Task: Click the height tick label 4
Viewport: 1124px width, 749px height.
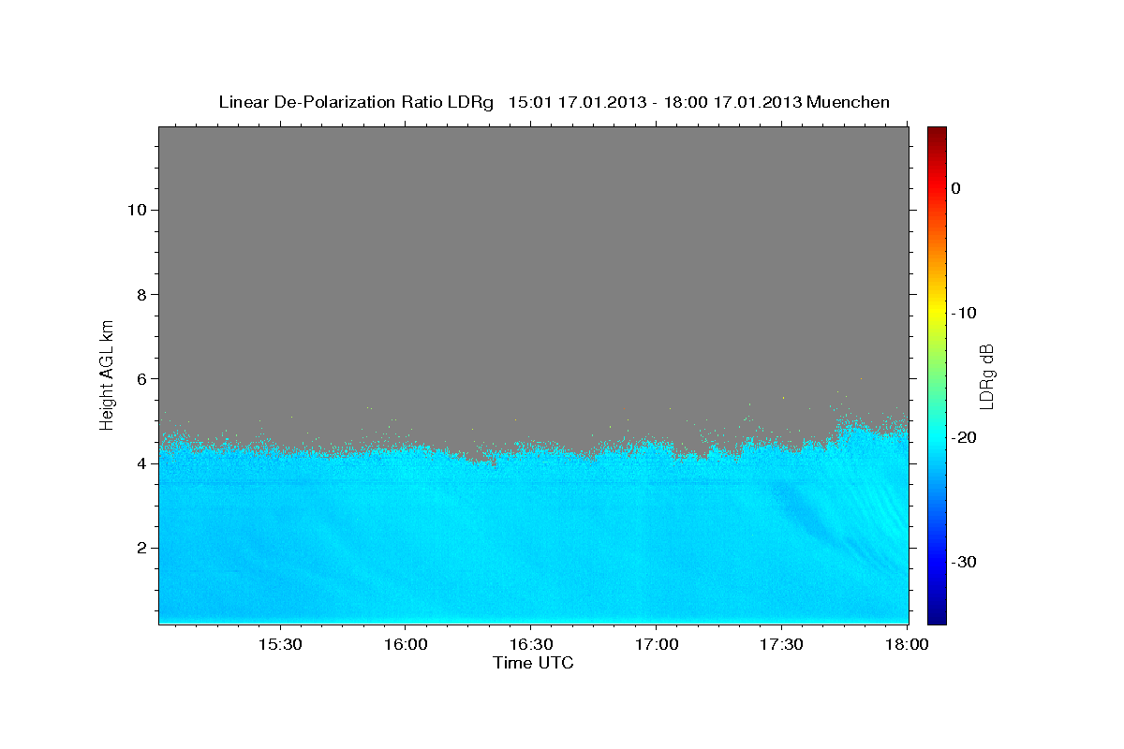Action: point(140,463)
